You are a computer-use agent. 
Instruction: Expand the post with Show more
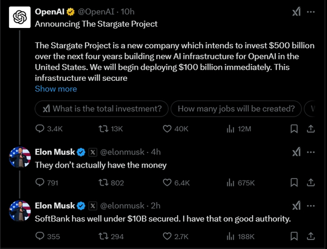tap(56, 89)
